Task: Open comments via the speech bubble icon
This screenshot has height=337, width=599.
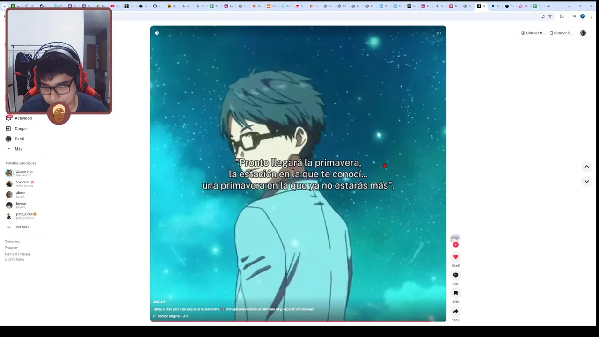Action: (455, 275)
